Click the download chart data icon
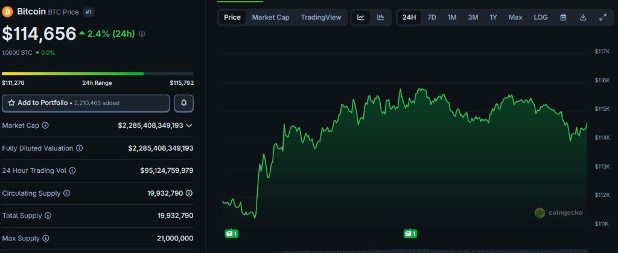 coord(583,17)
